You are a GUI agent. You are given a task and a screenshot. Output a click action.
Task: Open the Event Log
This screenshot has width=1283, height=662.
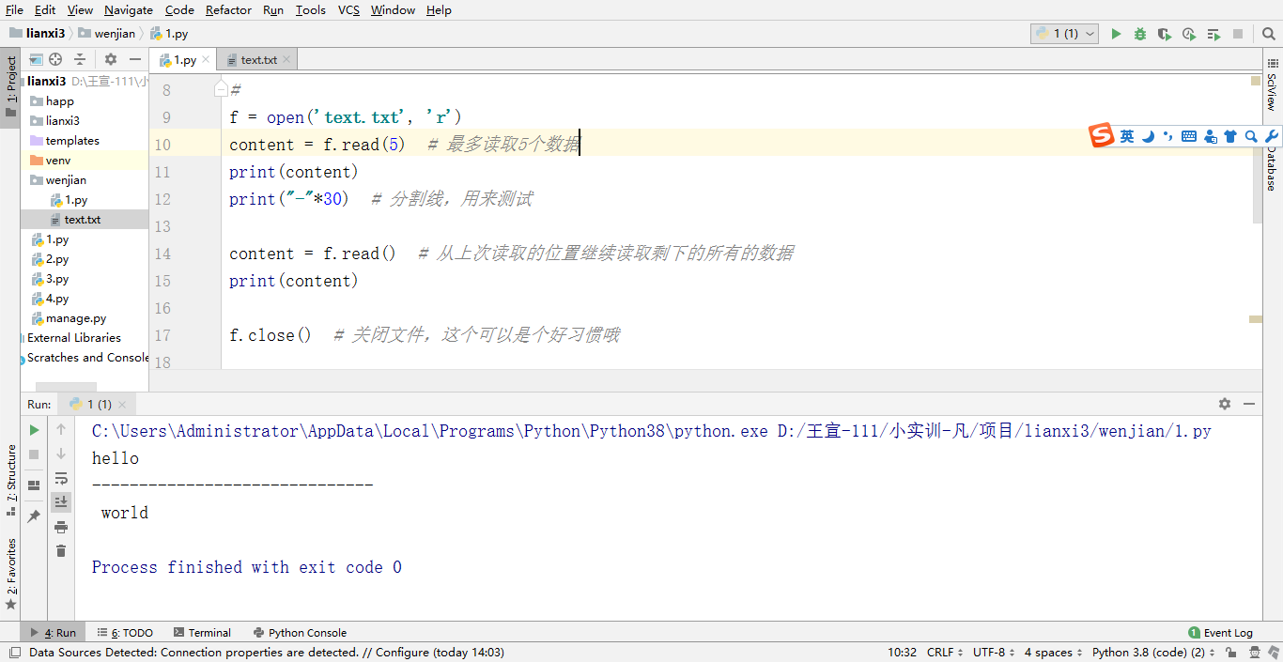click(1221, 633)
